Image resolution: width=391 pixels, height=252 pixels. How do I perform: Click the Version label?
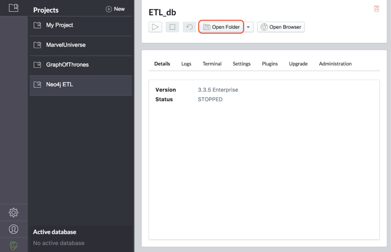coord(166,90)
